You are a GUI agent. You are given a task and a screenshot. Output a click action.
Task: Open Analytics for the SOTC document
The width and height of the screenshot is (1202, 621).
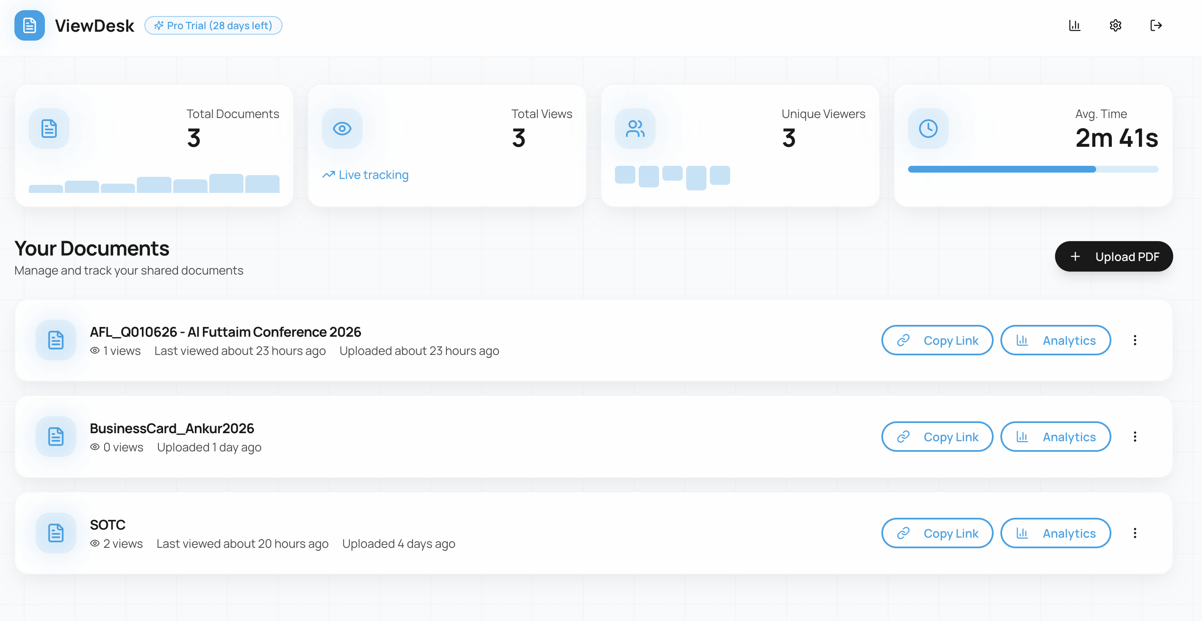(x=1056, y=533)
